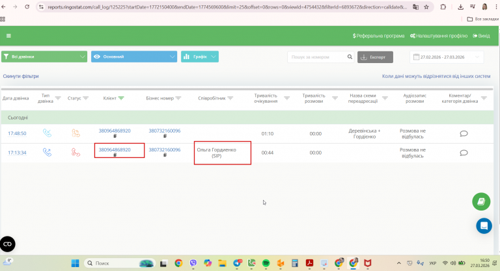Image resolution: width=500 pixels, height=271 pixels.
Task: Reload the page
Action: pos(27,6)
